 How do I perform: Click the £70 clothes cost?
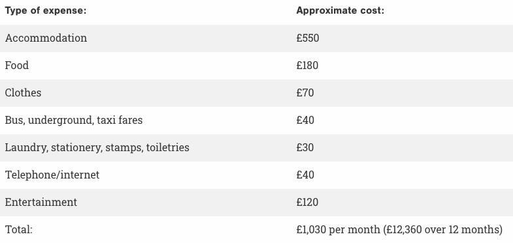(x=305, y=93)
